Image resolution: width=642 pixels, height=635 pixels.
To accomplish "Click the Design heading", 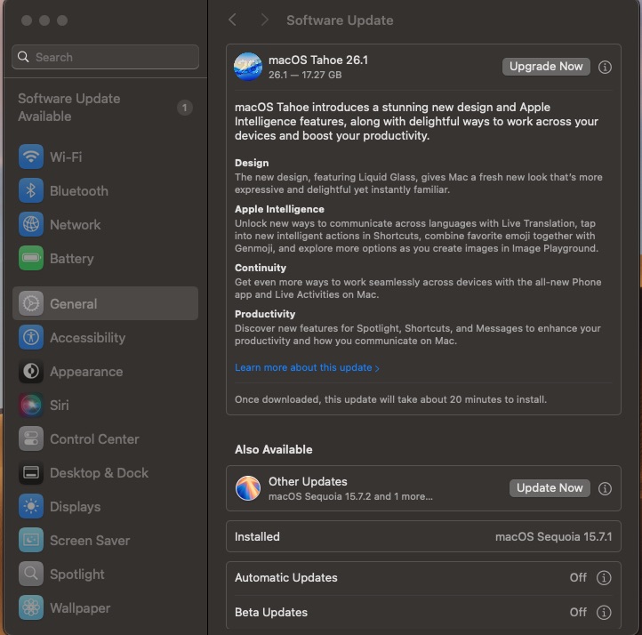I will tap(252, 163).
